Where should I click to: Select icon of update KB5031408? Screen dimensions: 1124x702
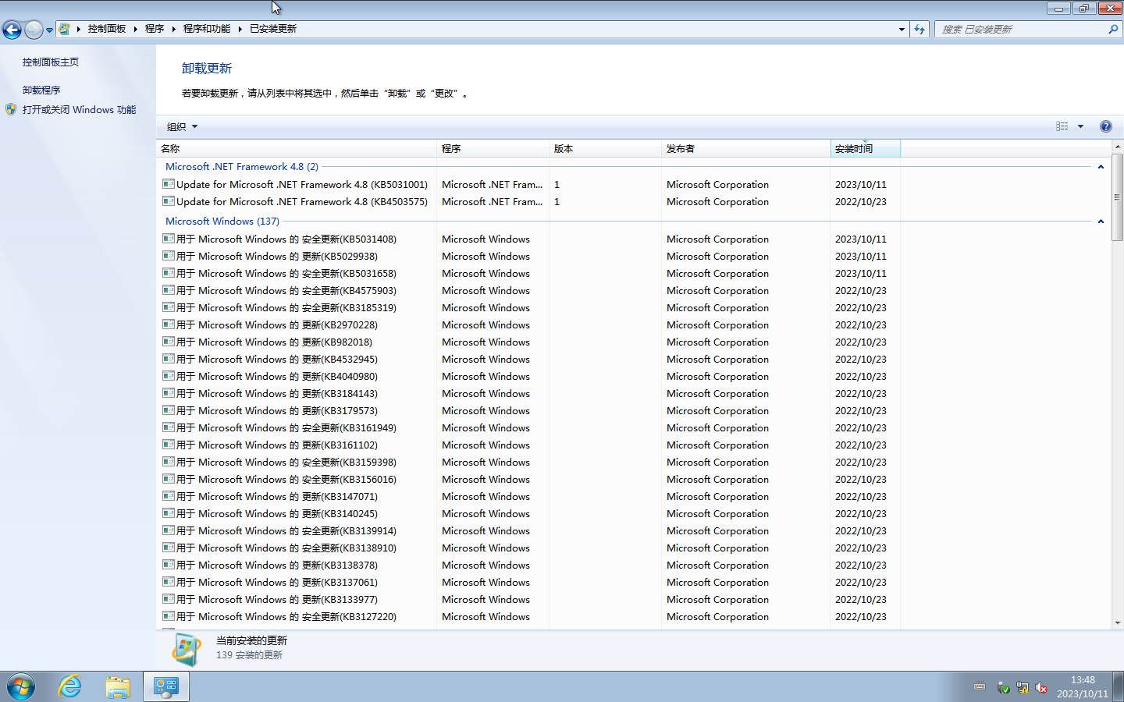pyautogui.click(x=168, y=239)
